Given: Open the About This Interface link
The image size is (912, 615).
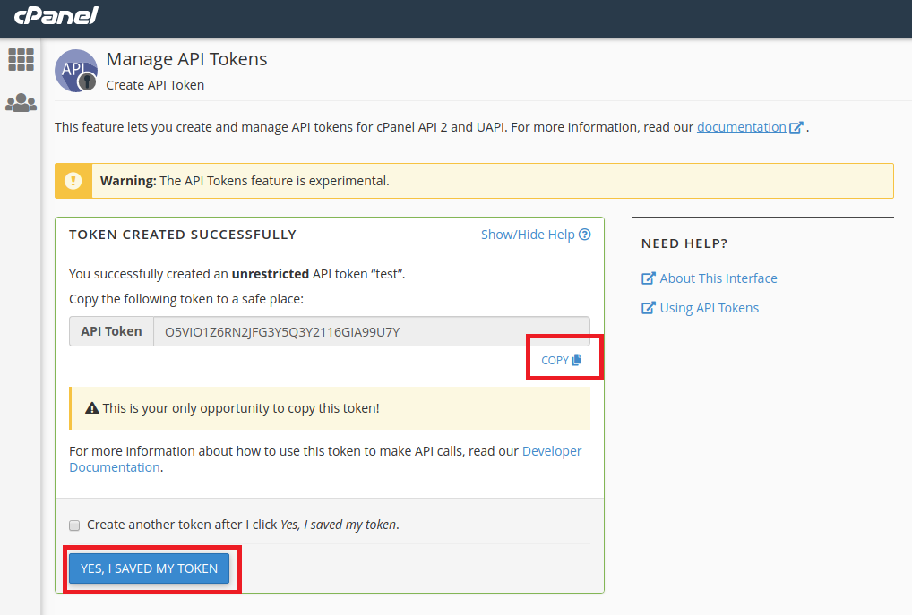Looking at the screenshot, I should (x=718, y=278).
